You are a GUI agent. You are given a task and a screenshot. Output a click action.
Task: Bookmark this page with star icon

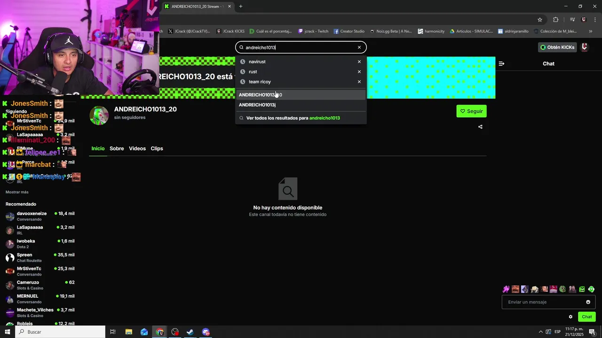pos(540,20)
